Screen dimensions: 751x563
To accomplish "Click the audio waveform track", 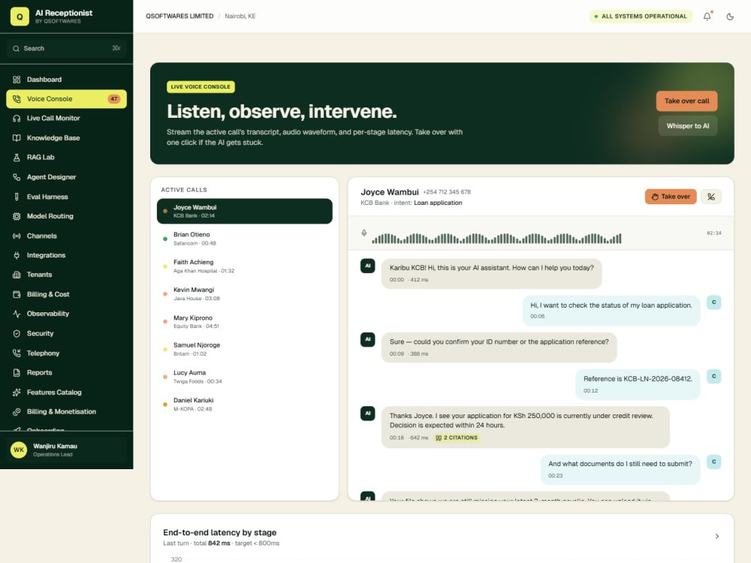I will 496,239.
